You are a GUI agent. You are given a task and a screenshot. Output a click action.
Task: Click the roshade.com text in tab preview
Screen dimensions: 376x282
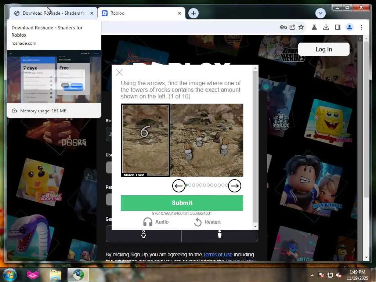click(24, 43)
